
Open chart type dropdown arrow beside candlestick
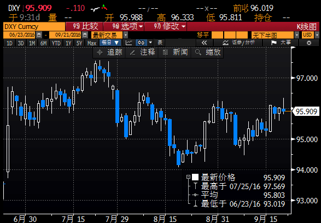click(x=150, y=43)
